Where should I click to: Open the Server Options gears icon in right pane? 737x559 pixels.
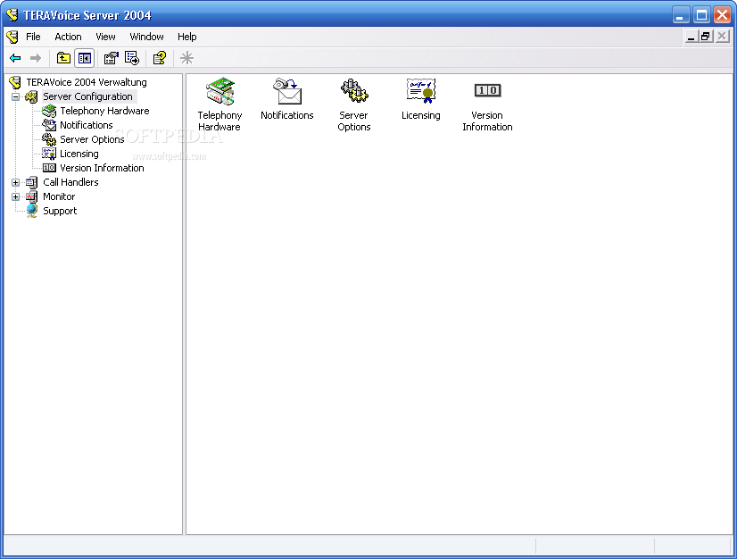[x=354, y=91]
